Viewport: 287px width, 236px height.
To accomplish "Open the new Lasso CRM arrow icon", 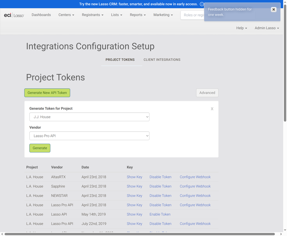I will [x=202, y=4].
